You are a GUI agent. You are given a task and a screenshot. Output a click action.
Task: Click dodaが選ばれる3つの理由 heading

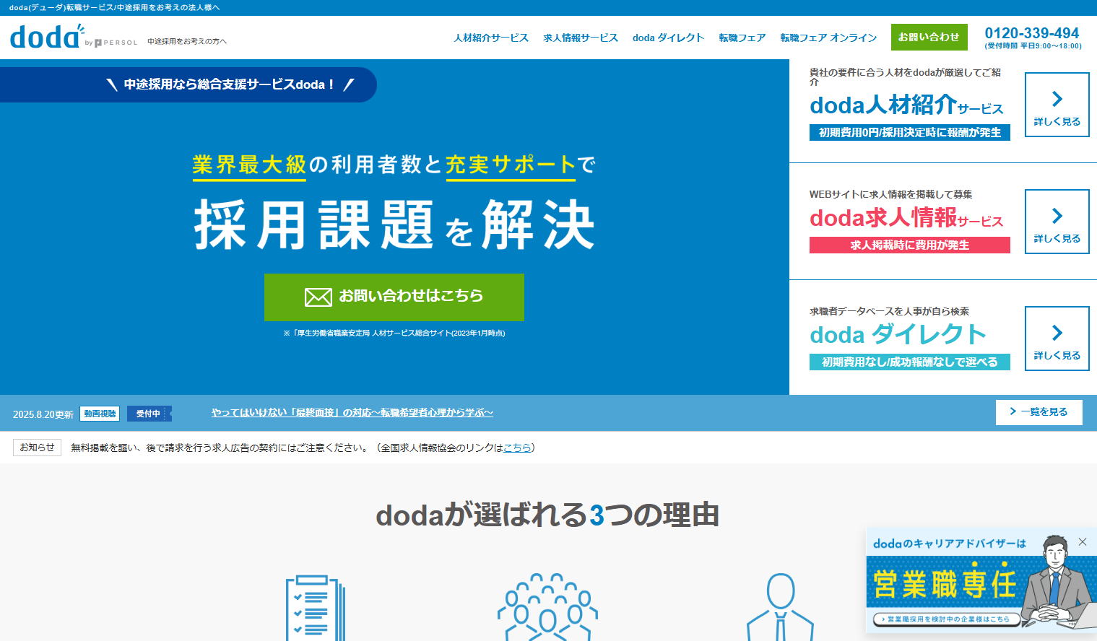click(x=547, y=515)
